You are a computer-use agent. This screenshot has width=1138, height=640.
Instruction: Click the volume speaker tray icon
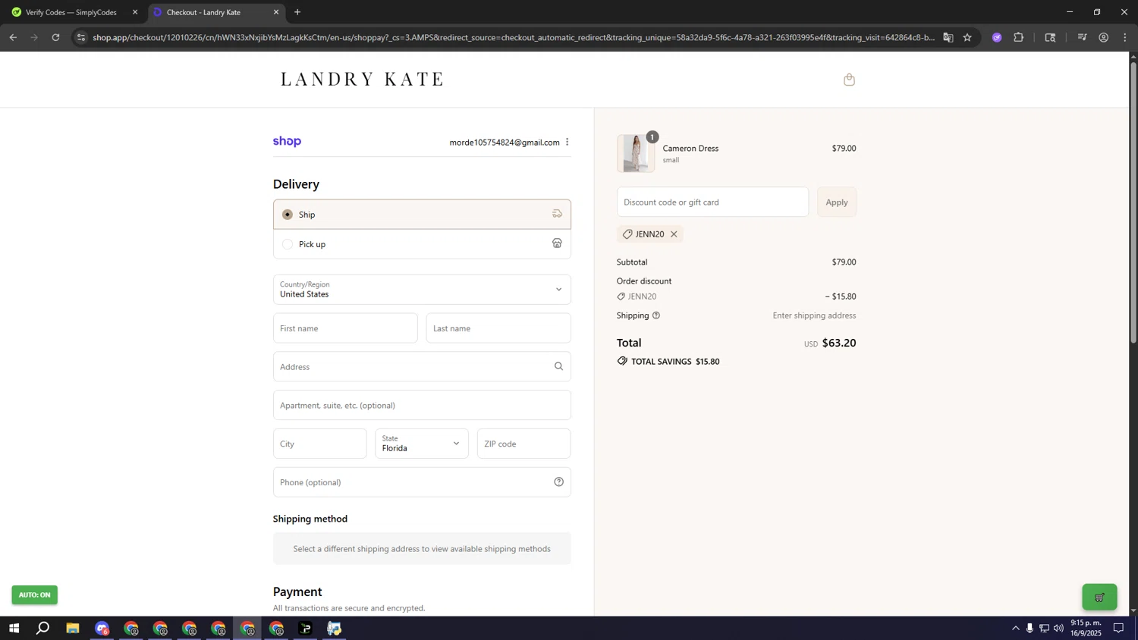1058,628
